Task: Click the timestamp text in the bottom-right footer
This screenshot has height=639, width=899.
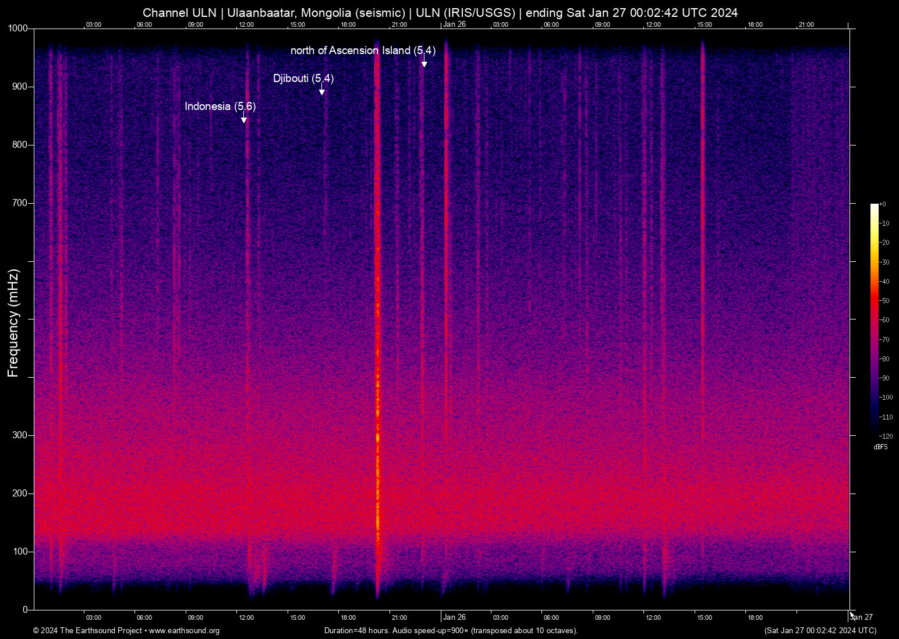Action: pos(820,631)
